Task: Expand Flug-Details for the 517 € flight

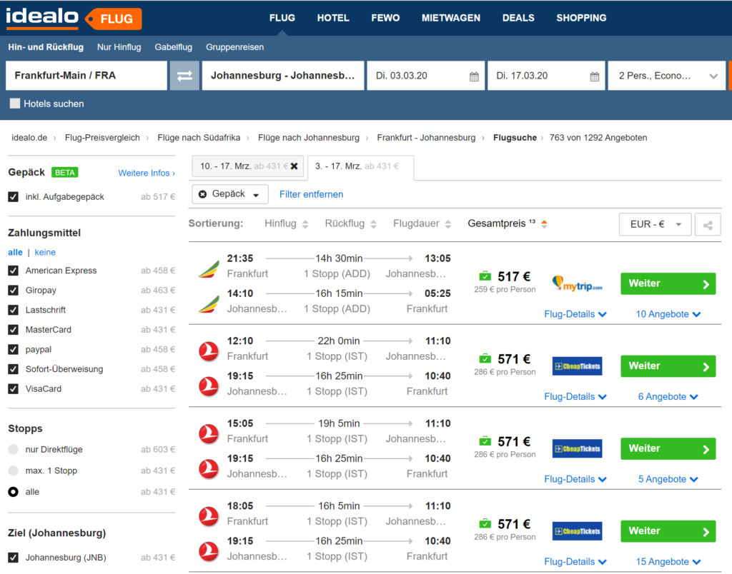Action: point(575,314)
